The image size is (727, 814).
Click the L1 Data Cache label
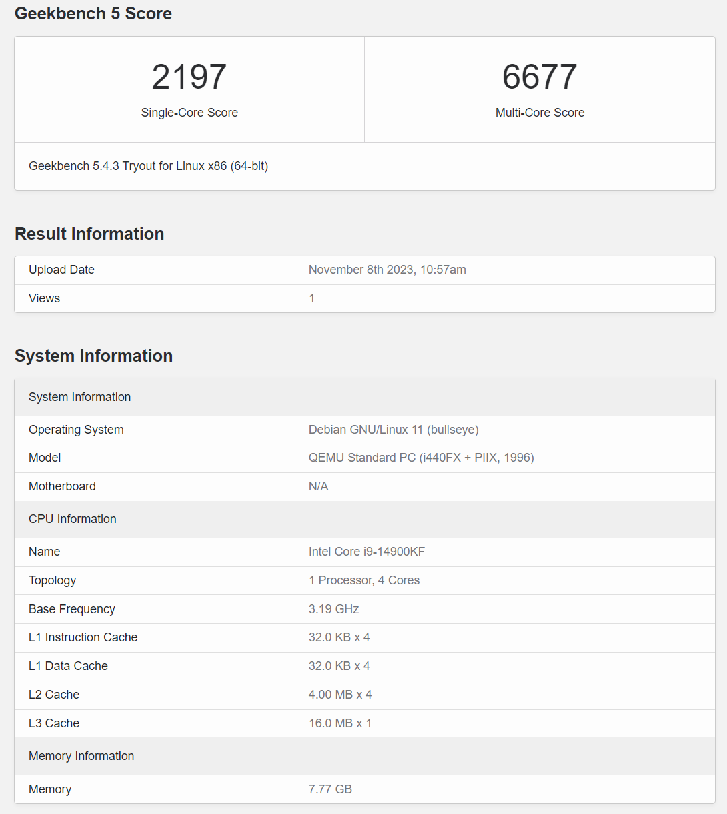tap(68, 666)
